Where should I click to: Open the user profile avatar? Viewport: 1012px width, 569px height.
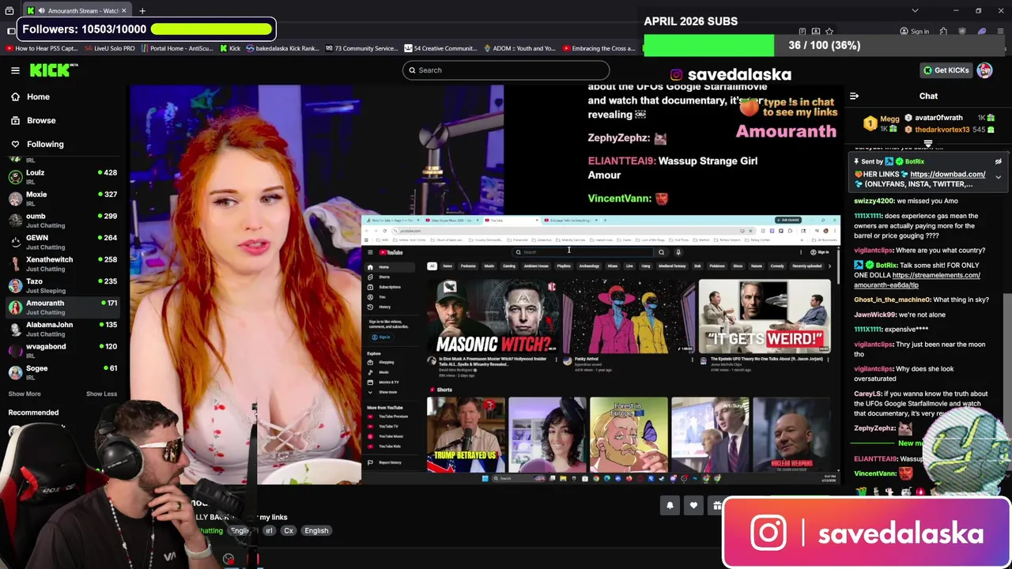(x=984, y=70)
